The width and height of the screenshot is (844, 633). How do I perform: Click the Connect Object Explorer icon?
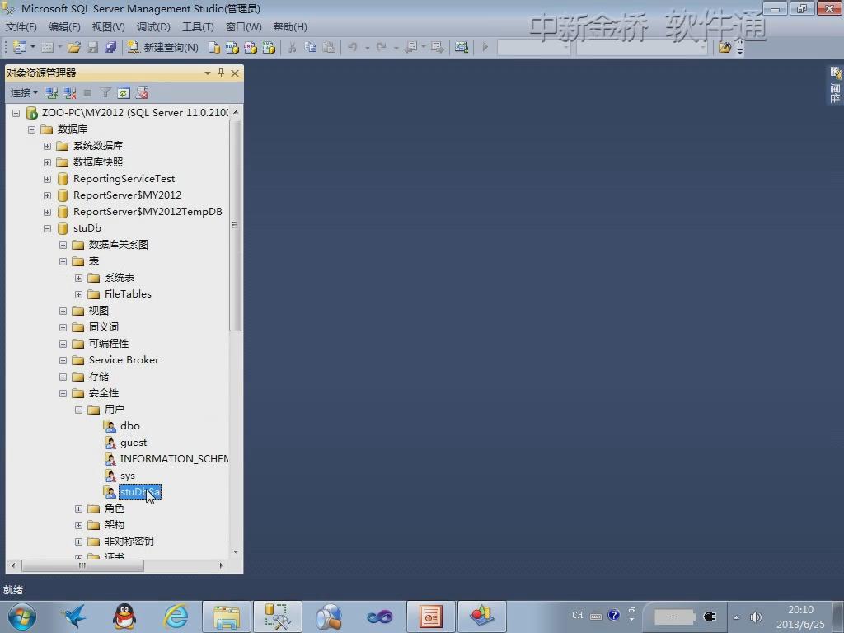click(x=51, y=92)
